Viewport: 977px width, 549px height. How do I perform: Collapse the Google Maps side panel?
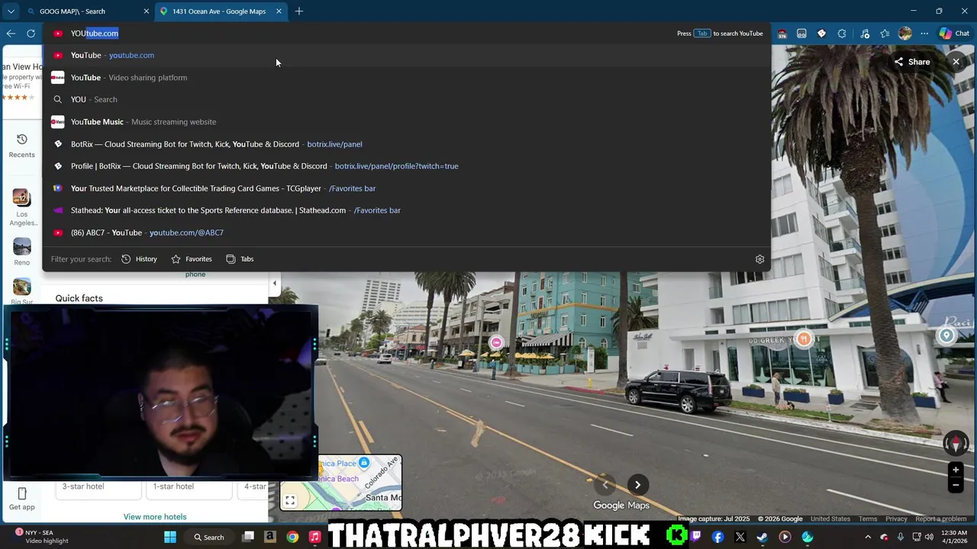click(x=274, y=283)
